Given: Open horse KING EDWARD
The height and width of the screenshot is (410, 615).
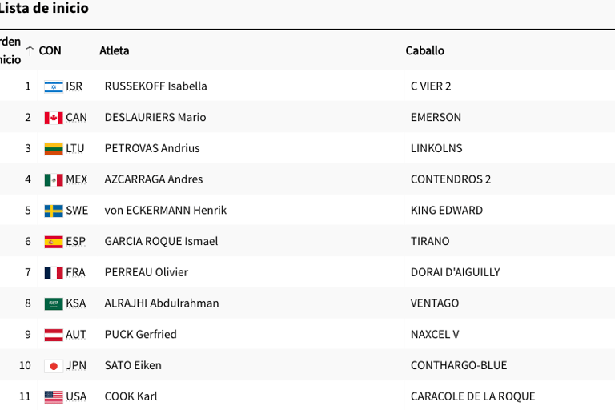Looking at the screenshot, I should (446, 211).
